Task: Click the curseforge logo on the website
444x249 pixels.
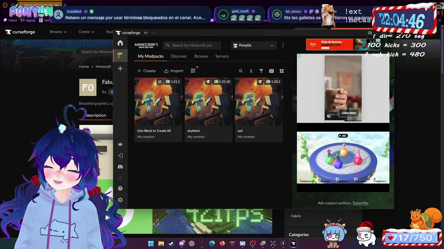Action: 20,32
